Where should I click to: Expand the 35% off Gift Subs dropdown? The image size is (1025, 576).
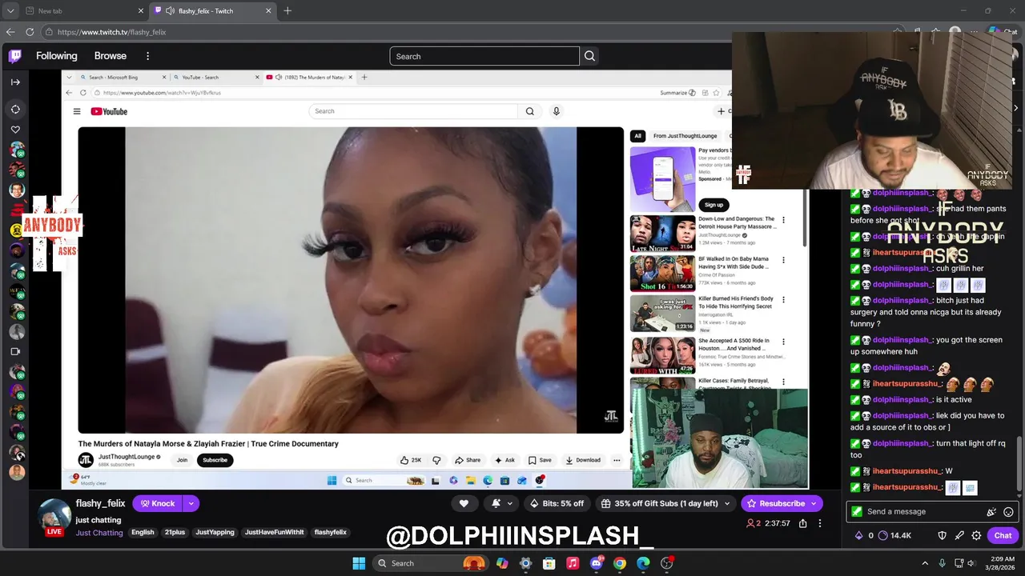pos(727,503)
